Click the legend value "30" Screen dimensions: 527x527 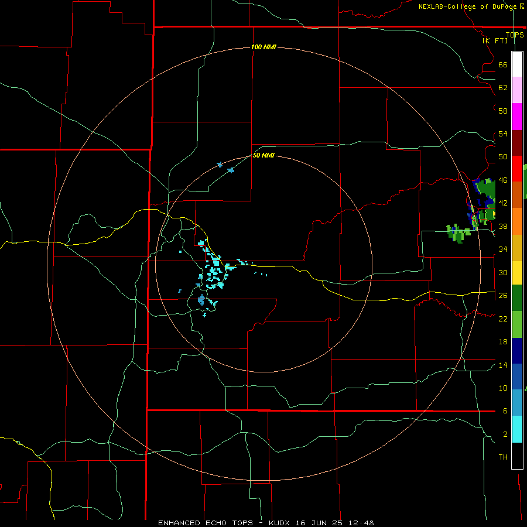click(x=503, y=272)
